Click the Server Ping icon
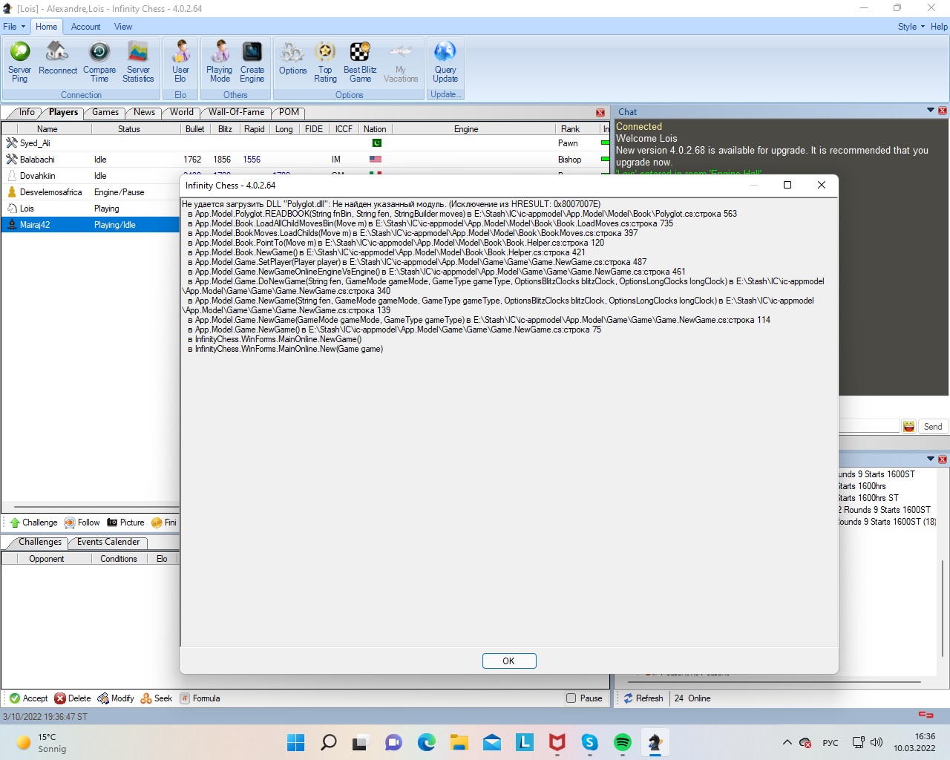The height and width of the screenshot is (760, 950). point(20,61)
